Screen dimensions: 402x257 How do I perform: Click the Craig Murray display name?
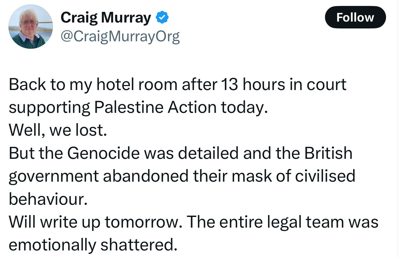click(106, 18)
